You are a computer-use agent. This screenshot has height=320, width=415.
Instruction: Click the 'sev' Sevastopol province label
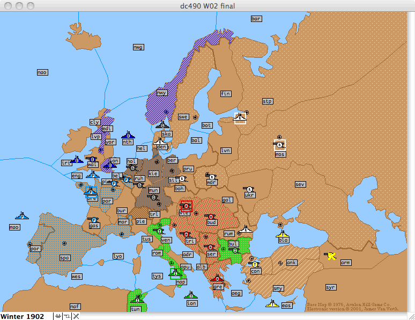pos(300,184)
